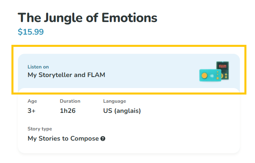Click the white story details card
Screen dimensions: 255x163
(x=129, y=121)
